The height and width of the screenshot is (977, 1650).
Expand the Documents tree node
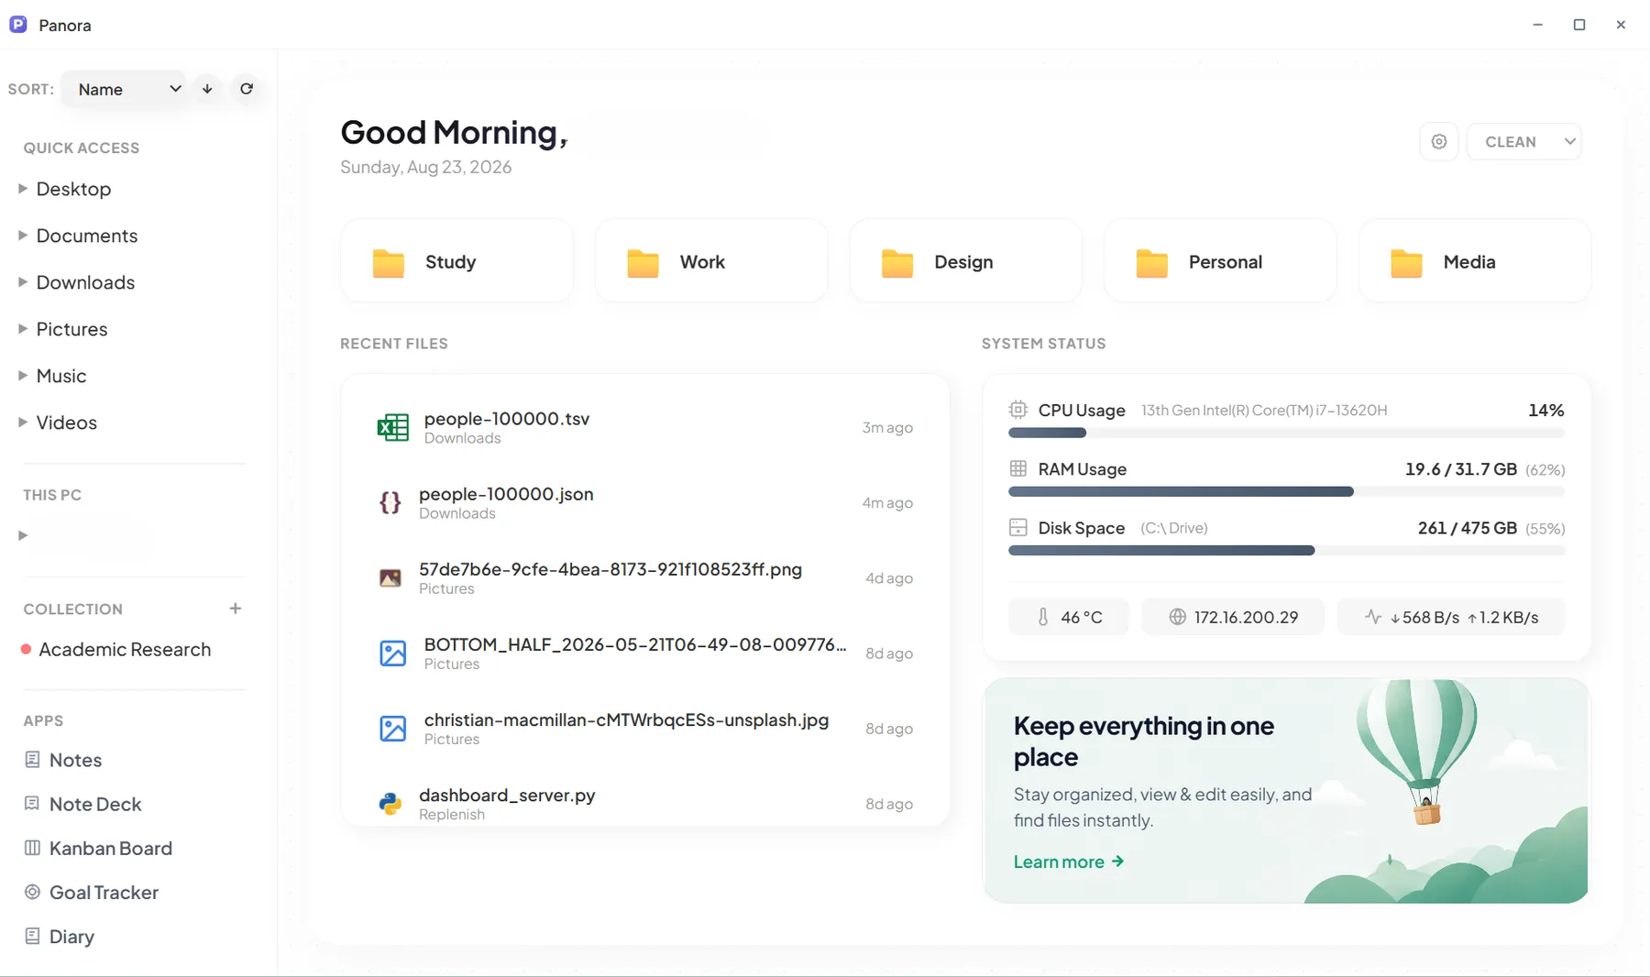tap(23, 236)
